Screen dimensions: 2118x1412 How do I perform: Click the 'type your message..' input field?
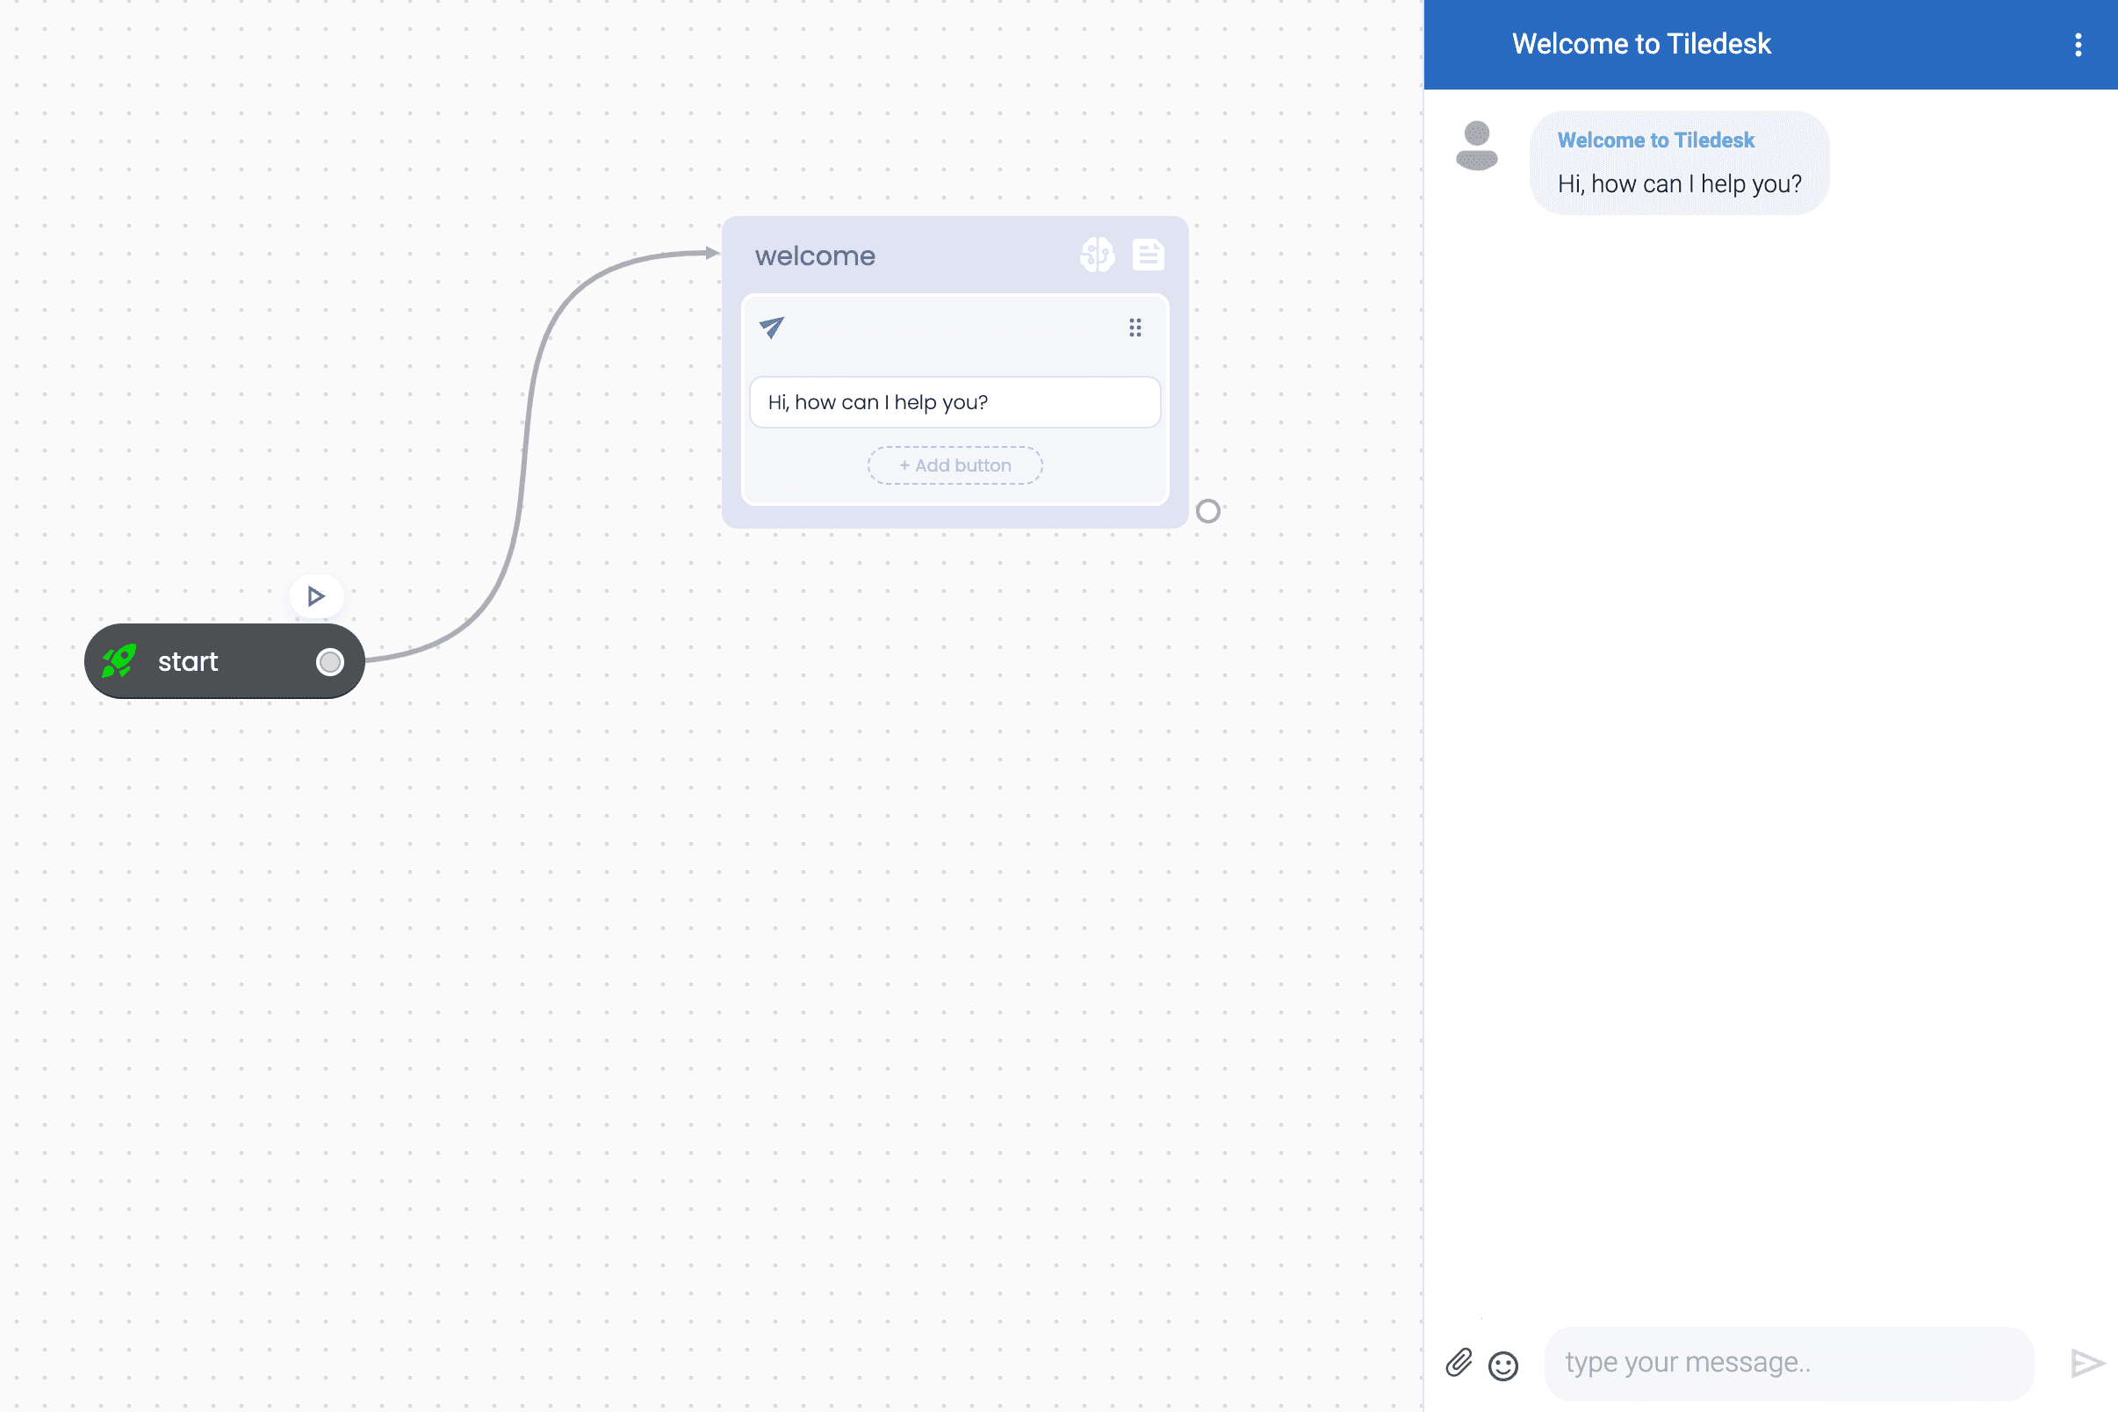click(x=1789, y=1363)
